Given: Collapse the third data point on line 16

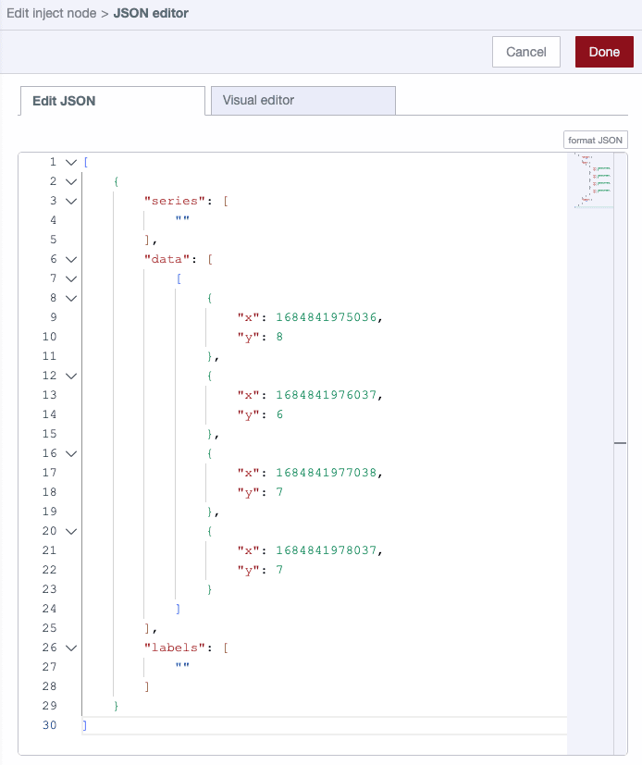Looking at the screenshot, I should pyautogui.click(x=71, y=452).
